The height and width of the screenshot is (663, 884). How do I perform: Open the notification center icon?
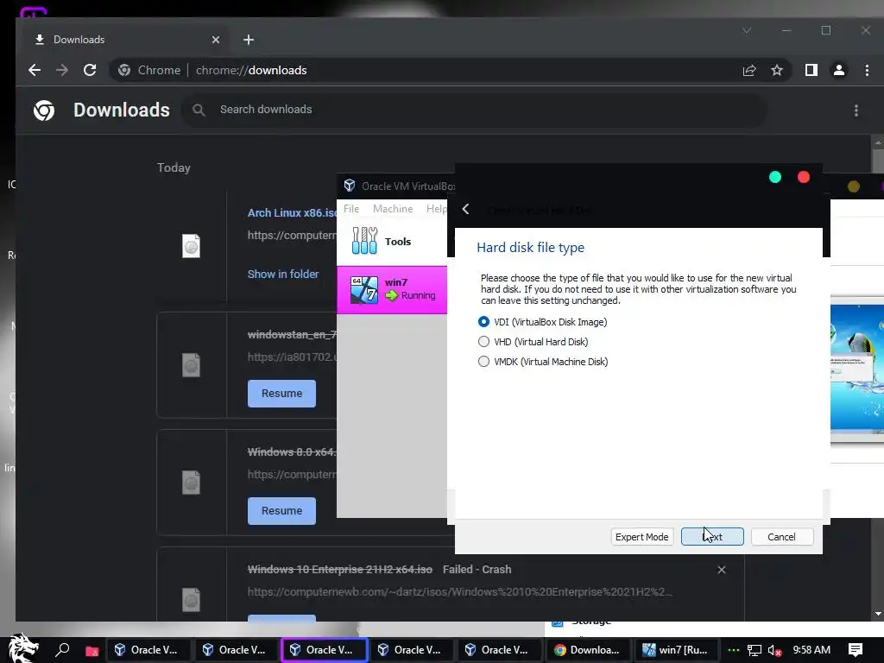(x=856, y=649)
